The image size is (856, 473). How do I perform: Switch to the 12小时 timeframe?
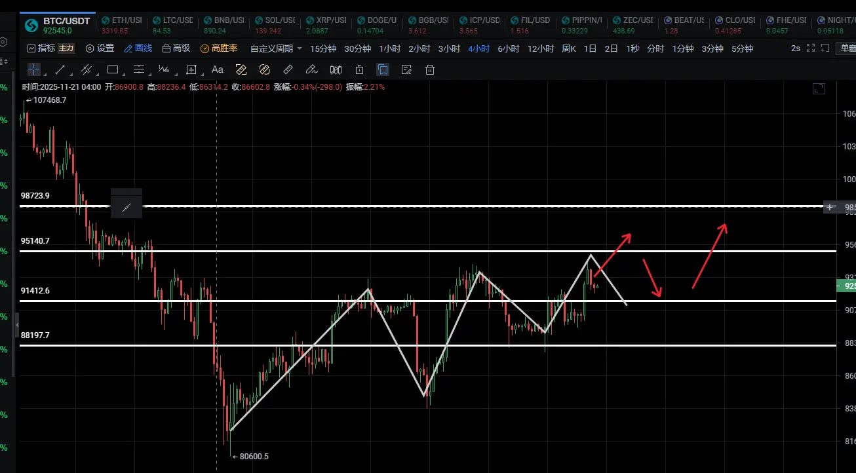(541, 48)
